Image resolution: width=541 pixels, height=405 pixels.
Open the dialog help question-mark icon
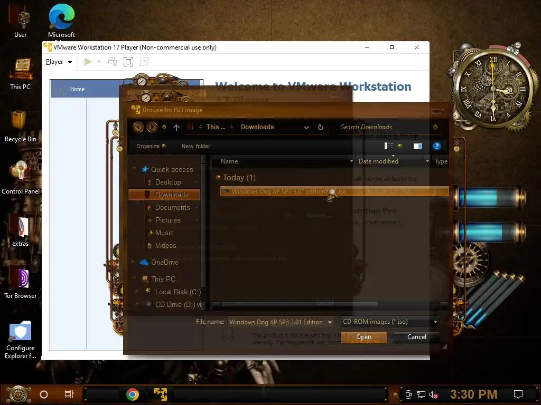click(x=436, y=147)
